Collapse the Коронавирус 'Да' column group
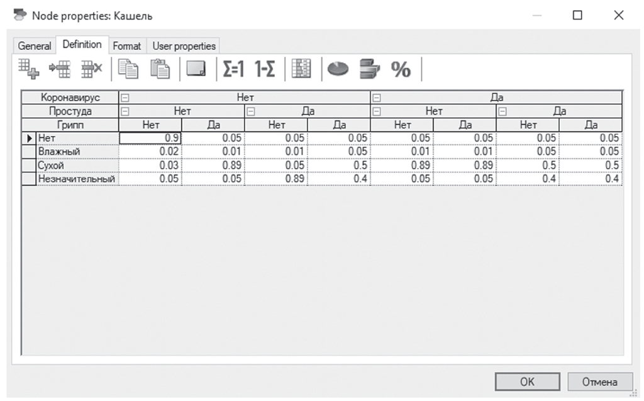644x401 pixels. (x=376, y=98)
